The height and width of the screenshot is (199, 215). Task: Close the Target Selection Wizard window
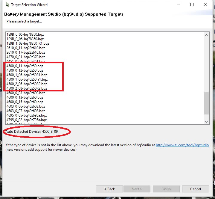point(206,4)
